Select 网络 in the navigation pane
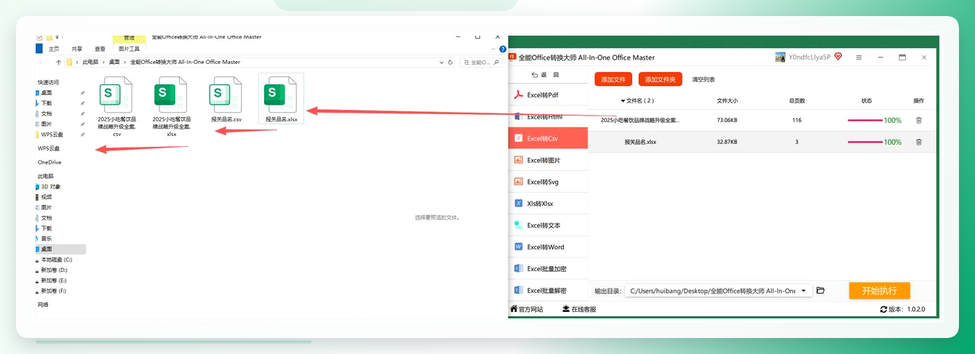The height and width of the screenshot is (354, 975). pyautogui.click(x=43, y=305)
